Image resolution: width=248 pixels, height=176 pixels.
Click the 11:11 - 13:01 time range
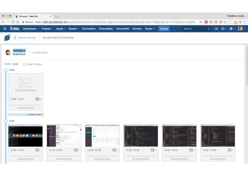(x=11, y=64)
